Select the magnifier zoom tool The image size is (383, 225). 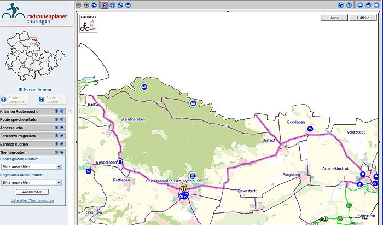[x=105, y=5]
